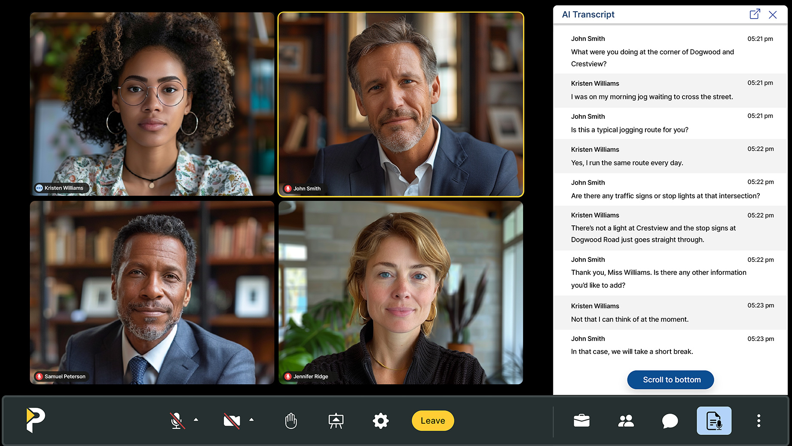Open camera options arrow
The width and height of the screenshot is (792, 446).
pos(251,420)
